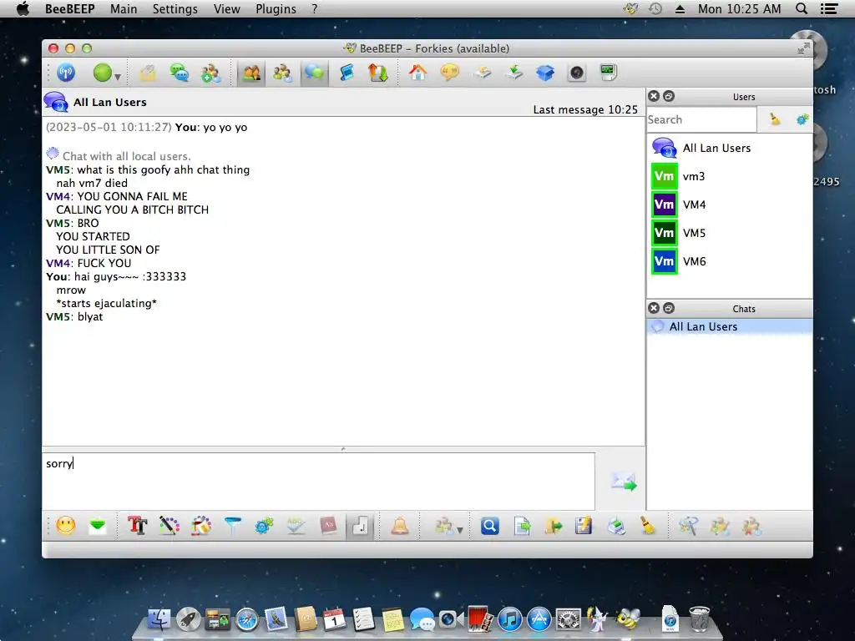Viewport: 855px width, 641px height.
Task: Save chat with floppy pencil icon
Action: 584,526
